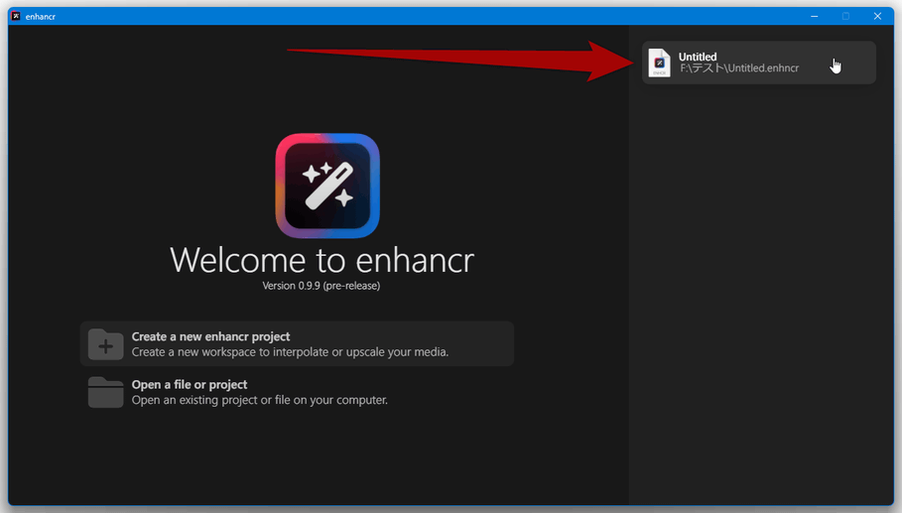Click the open folder icon
902x513 pixels.
click(106, 392)
